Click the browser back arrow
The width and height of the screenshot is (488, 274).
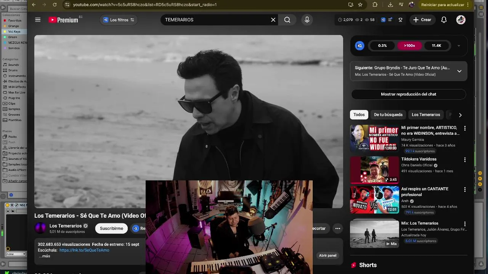(x=34, y=5)
